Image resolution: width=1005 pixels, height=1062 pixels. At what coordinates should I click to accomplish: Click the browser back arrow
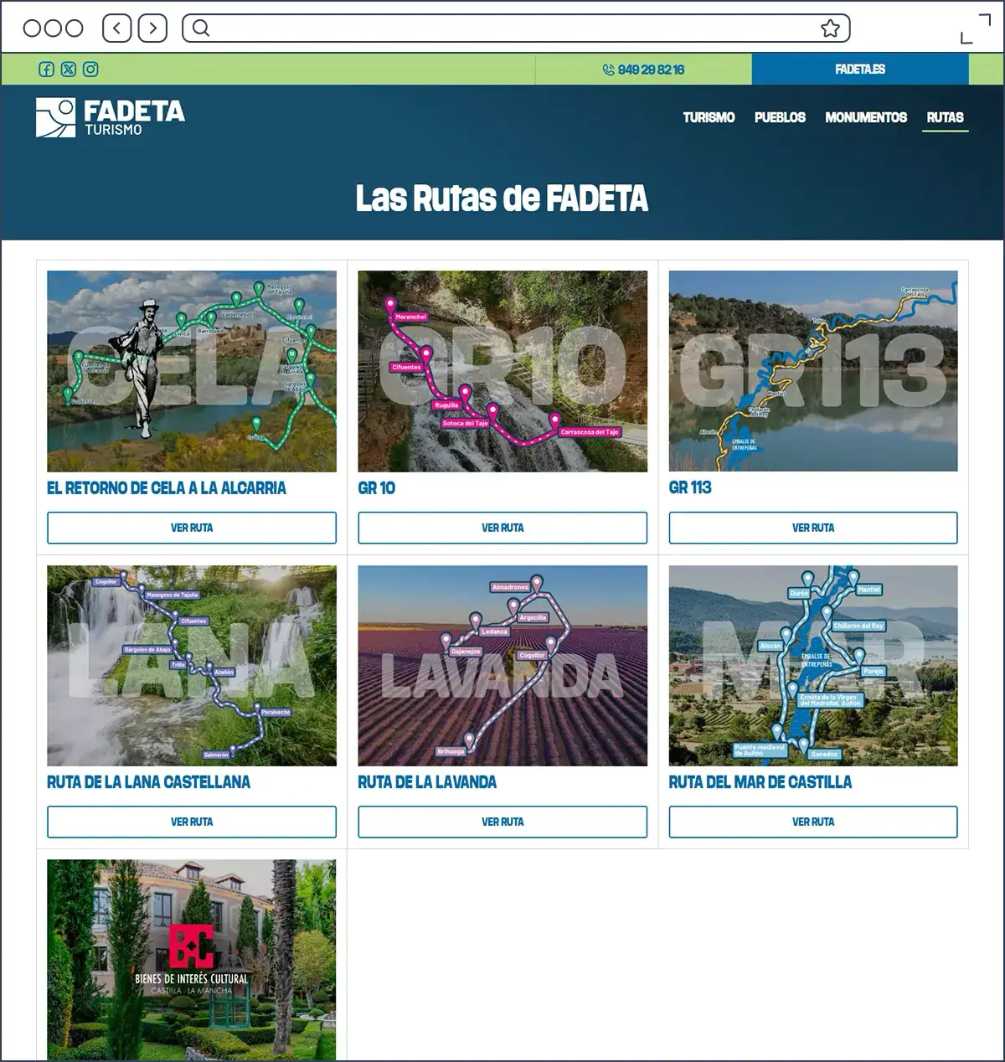(x=117, y=28)
